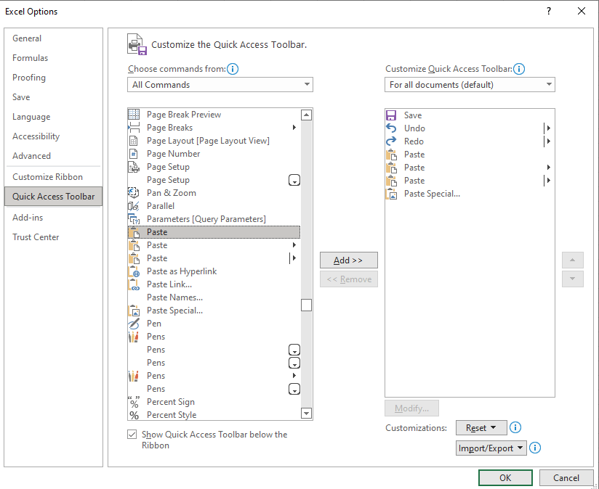Click the Page Breaks icon

coord(134,128)
